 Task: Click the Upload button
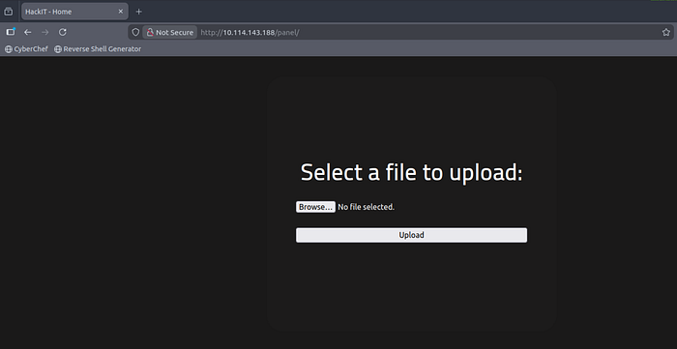click(x=411, y=235)
